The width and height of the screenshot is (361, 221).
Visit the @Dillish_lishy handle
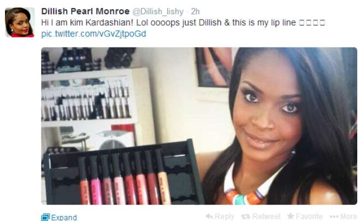(158, 11)
